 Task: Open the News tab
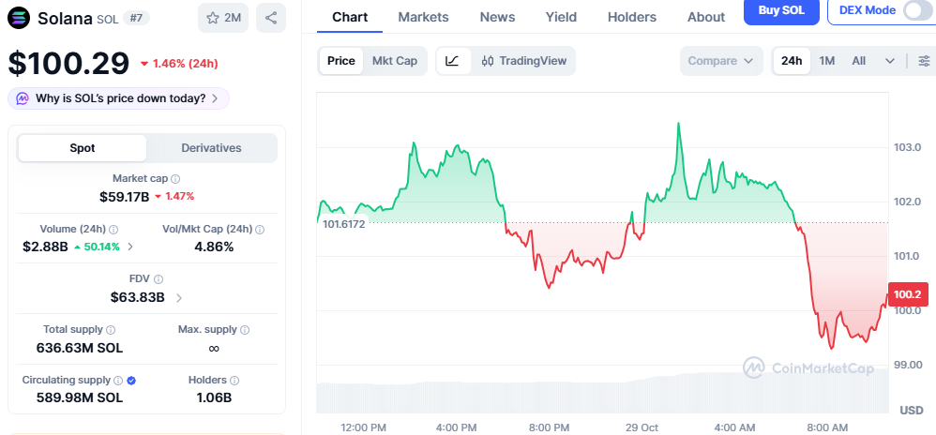pyautogui.click(x=497, y=17)
